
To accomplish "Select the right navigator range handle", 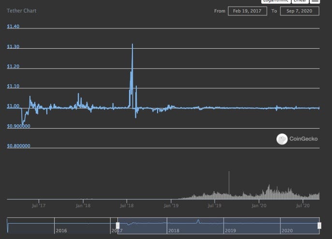I will point(319,226).
